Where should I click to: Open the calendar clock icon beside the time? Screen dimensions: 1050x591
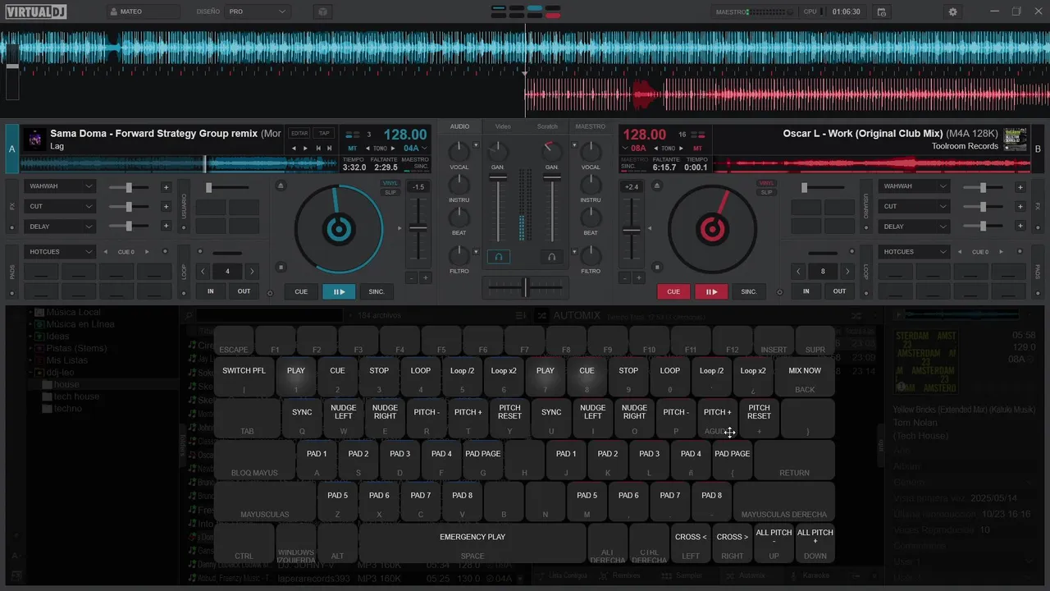[882, 12]
